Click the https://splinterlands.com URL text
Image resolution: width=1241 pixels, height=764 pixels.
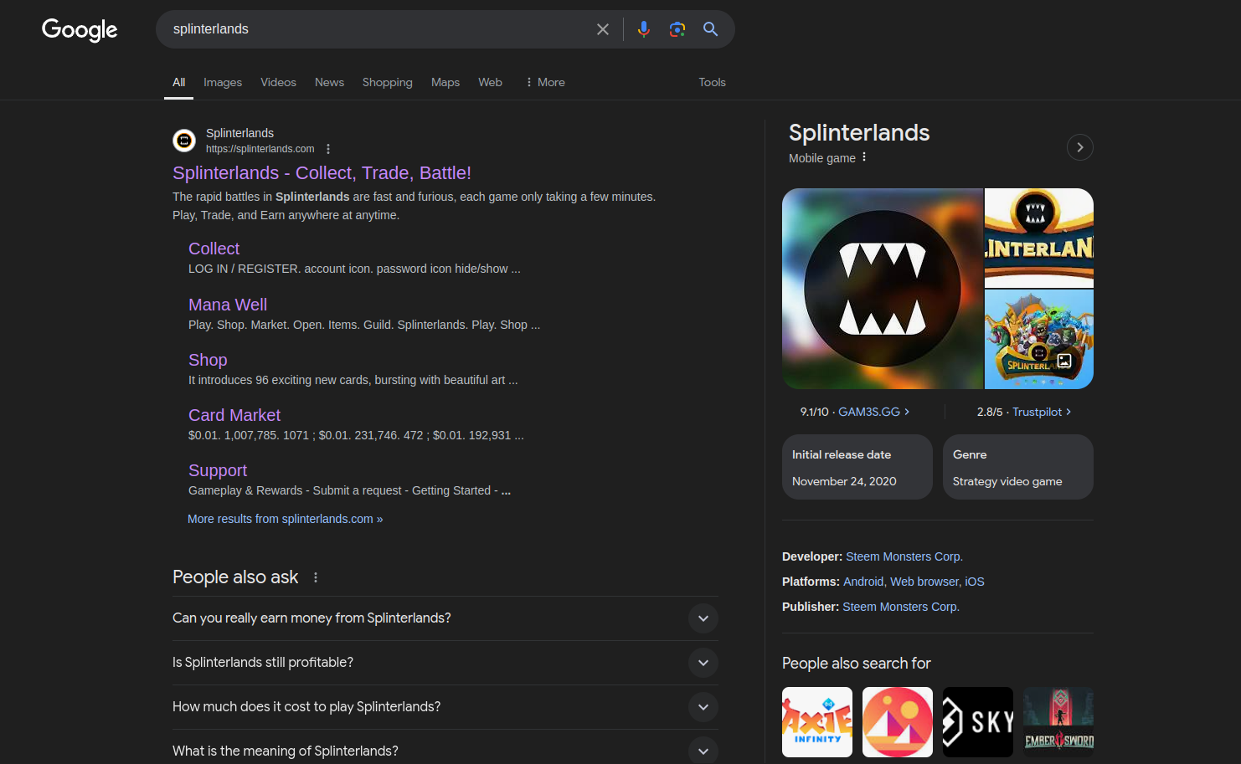(260, 149)
